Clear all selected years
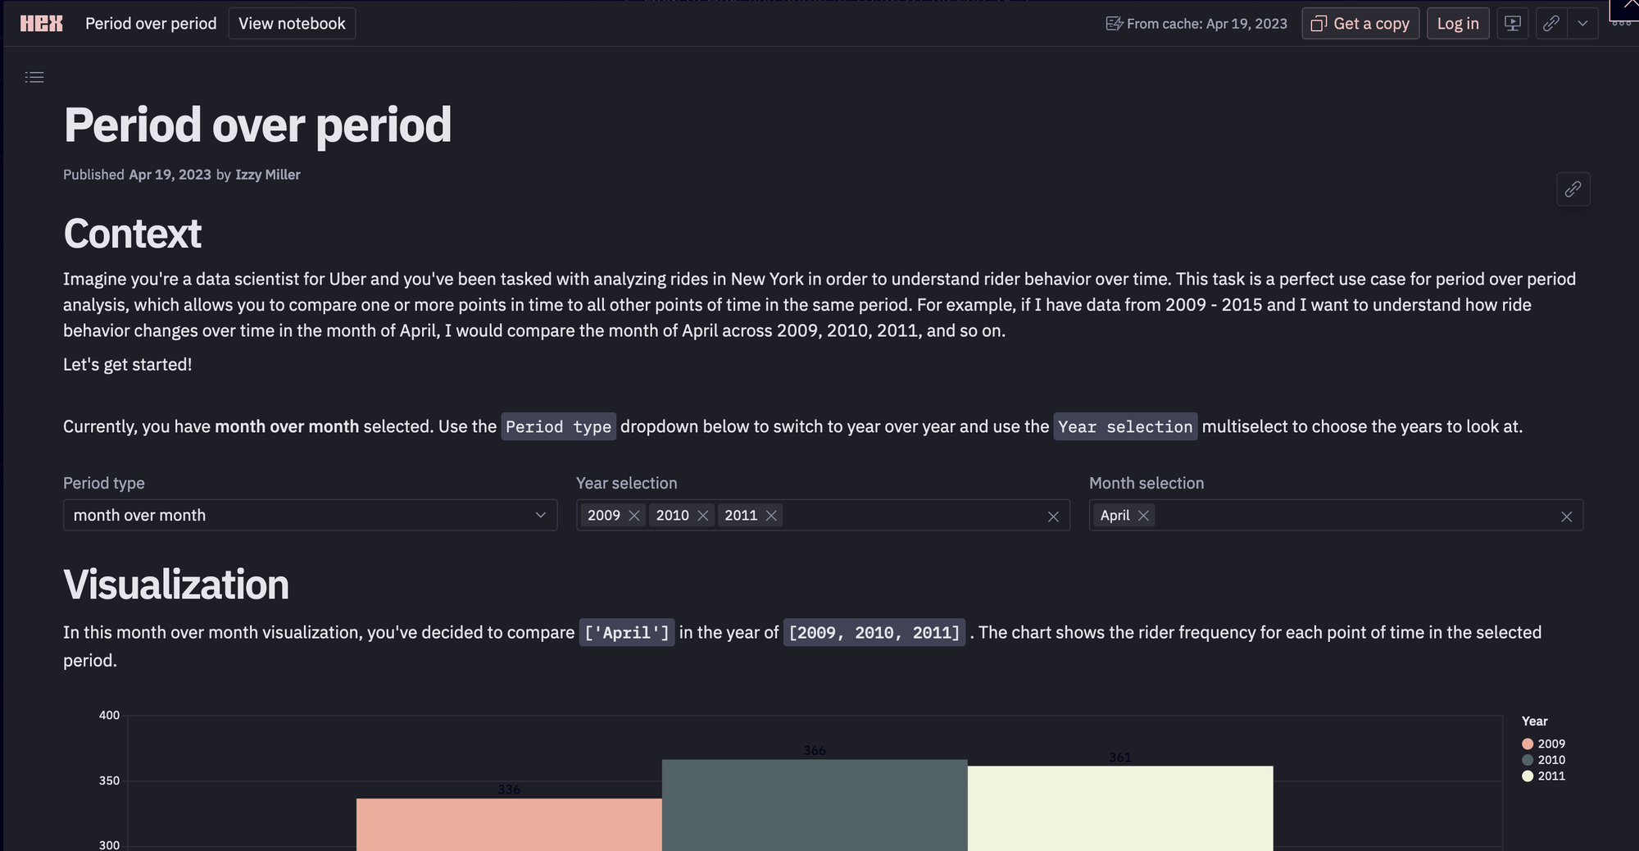This screenshot has height=851, width=1639. 1053,517
